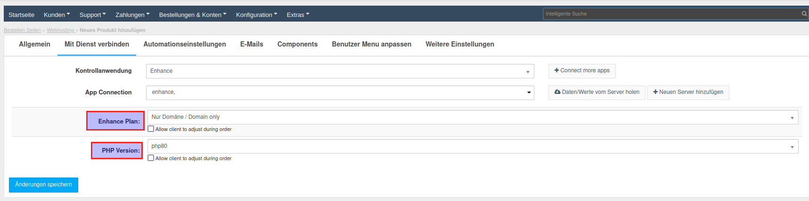Click Änderungen speichern button
The image size is (809, 201).
click(x=43, y=185)
